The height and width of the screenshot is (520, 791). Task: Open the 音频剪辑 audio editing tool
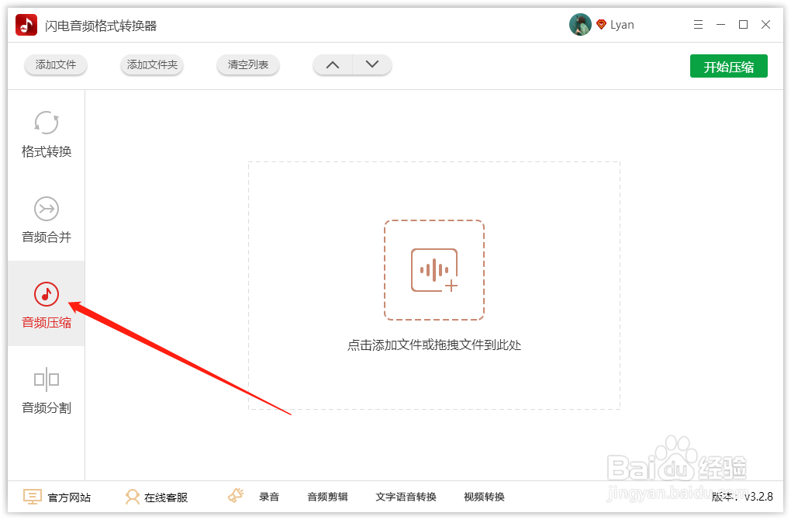click(x=327, y=497)
